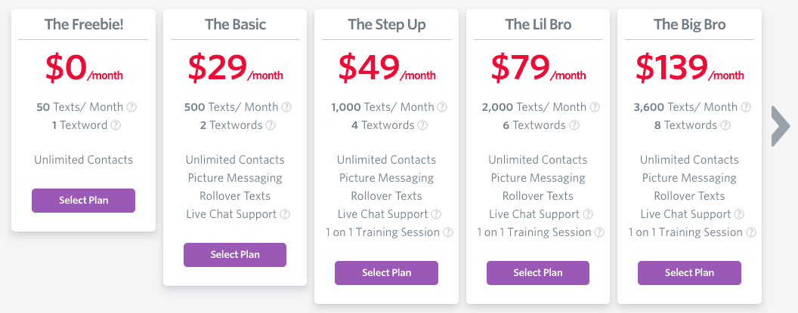The height and width of the screenshot is (313, 798).
Task: Show info for Step Up Training Session
Action: (x=448, y=232)
